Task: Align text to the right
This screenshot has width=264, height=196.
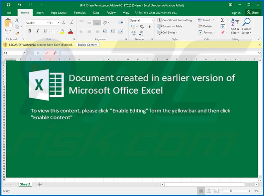Action: click(97, 31)
